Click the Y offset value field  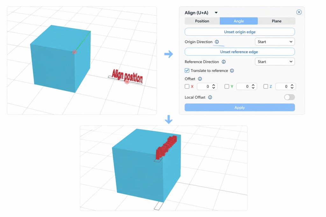[247, 87]
